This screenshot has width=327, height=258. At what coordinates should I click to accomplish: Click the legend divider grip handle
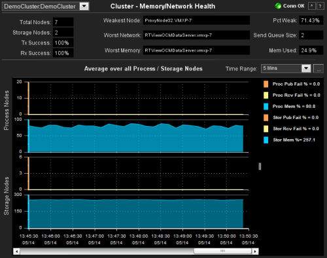click(x=260, y=167)
